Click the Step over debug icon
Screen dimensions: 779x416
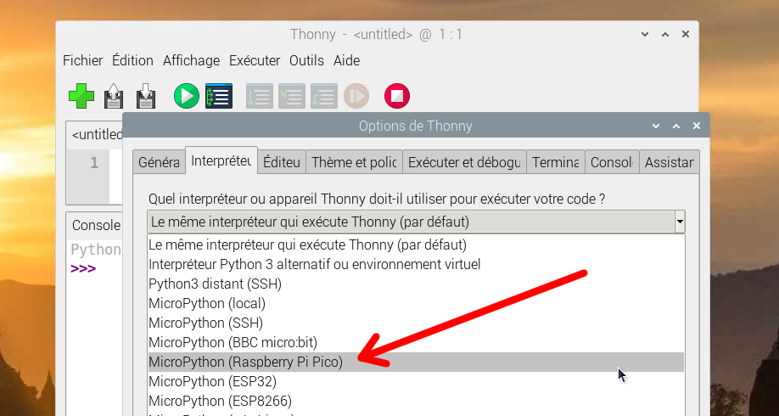[x=260, y=96]
